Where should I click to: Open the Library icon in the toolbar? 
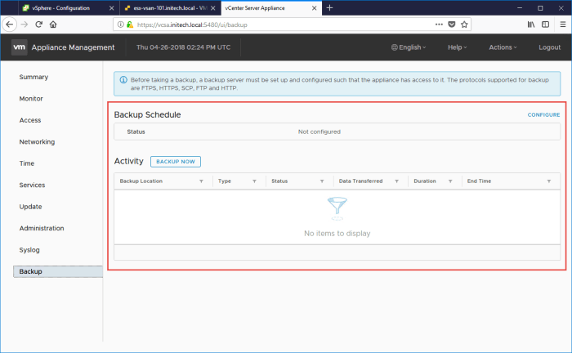pos(520,25)
